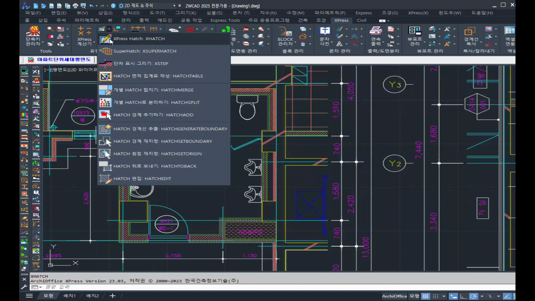Toggle snap dots mode in status bar
The height and width of the screenshot is (301, 535).
coord(436,296)
